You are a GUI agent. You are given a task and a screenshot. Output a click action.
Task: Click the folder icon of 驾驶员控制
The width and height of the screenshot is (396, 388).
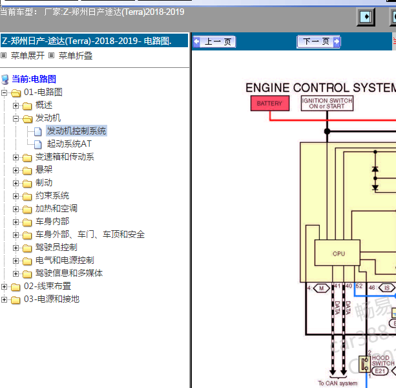point(27,248)
